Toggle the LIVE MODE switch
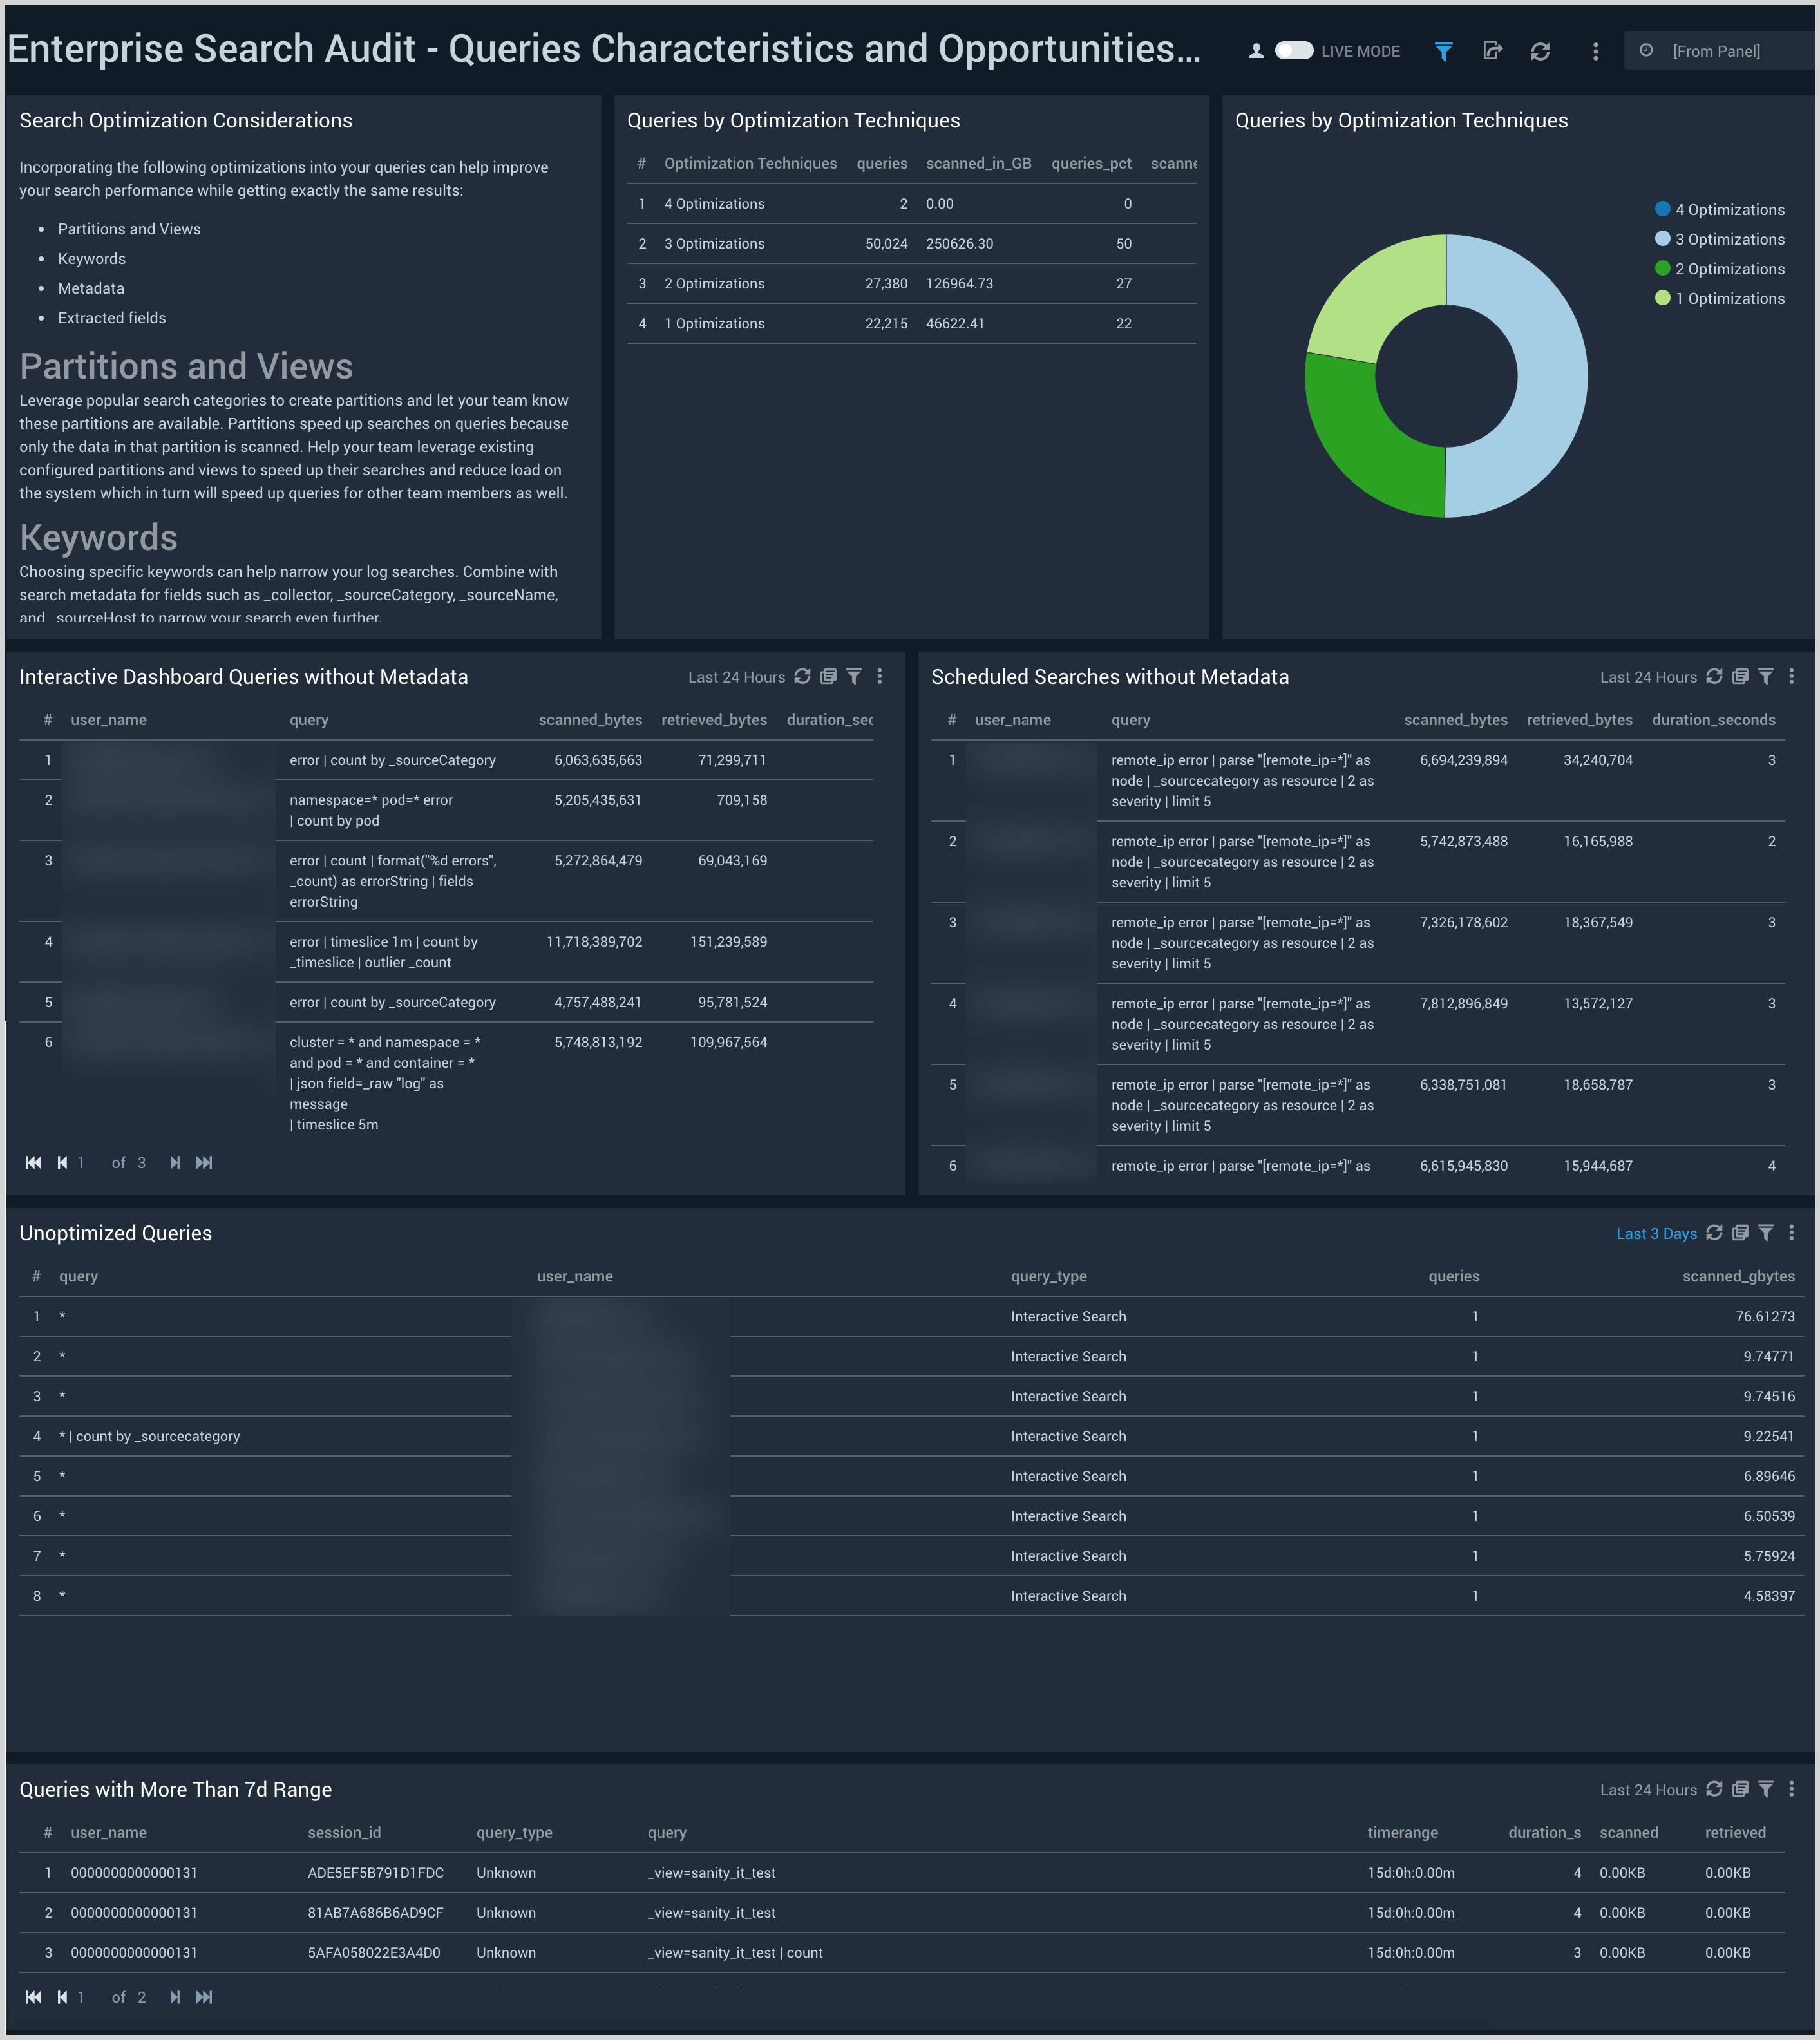 pyautogui.click(x=1293, y=51)
